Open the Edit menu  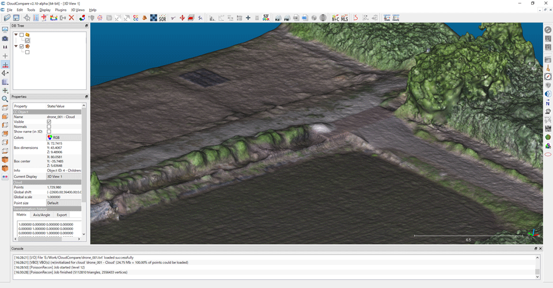click(x=20, y=10)
